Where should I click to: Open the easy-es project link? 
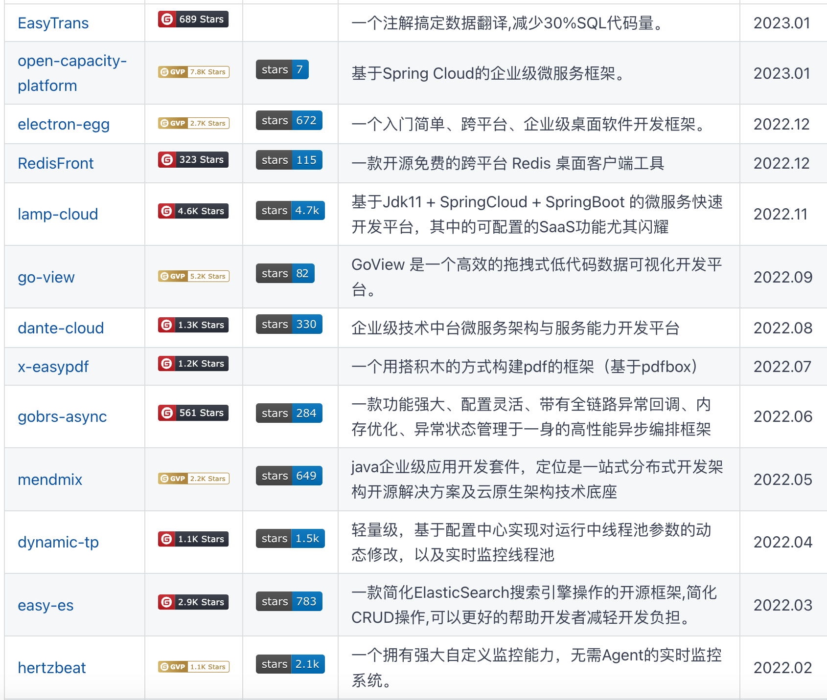tap(46, 605)
